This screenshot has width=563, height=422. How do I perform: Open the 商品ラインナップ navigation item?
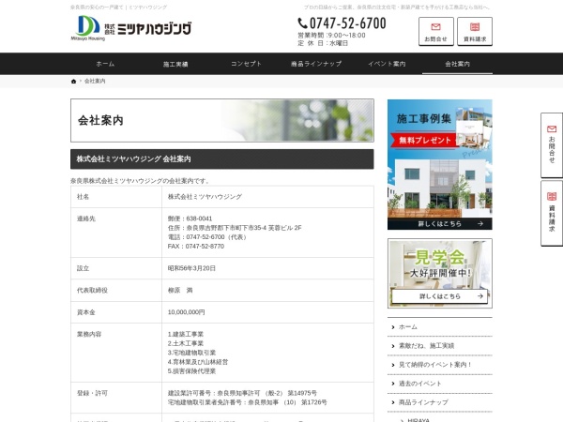(316, 64)
